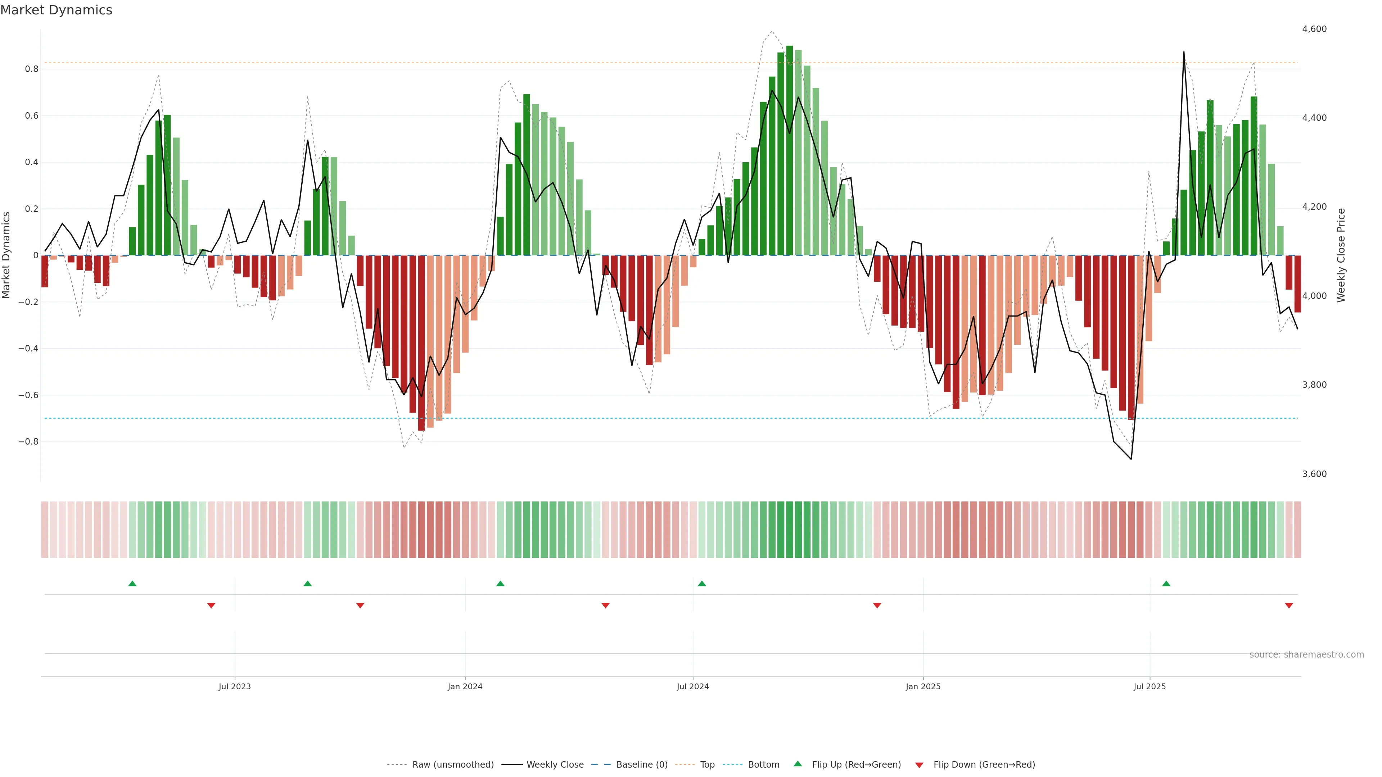Click the red flip-down marker just before Jul 2023
This screenshot has width=1382, height=777.
pyautogui.click(x=211, y=605)
